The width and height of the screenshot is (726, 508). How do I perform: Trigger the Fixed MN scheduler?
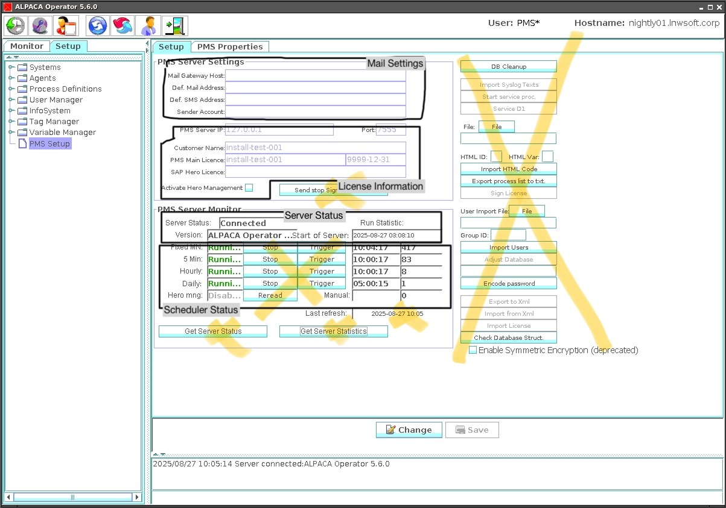coord(322,247)
